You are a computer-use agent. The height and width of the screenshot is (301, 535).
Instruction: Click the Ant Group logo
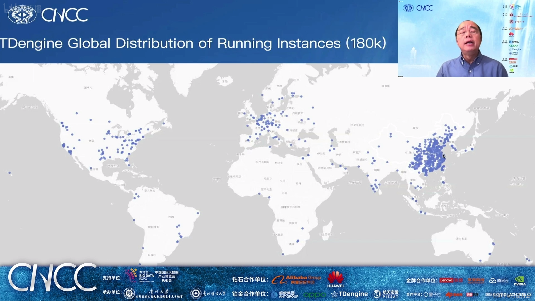coord(284,294)
